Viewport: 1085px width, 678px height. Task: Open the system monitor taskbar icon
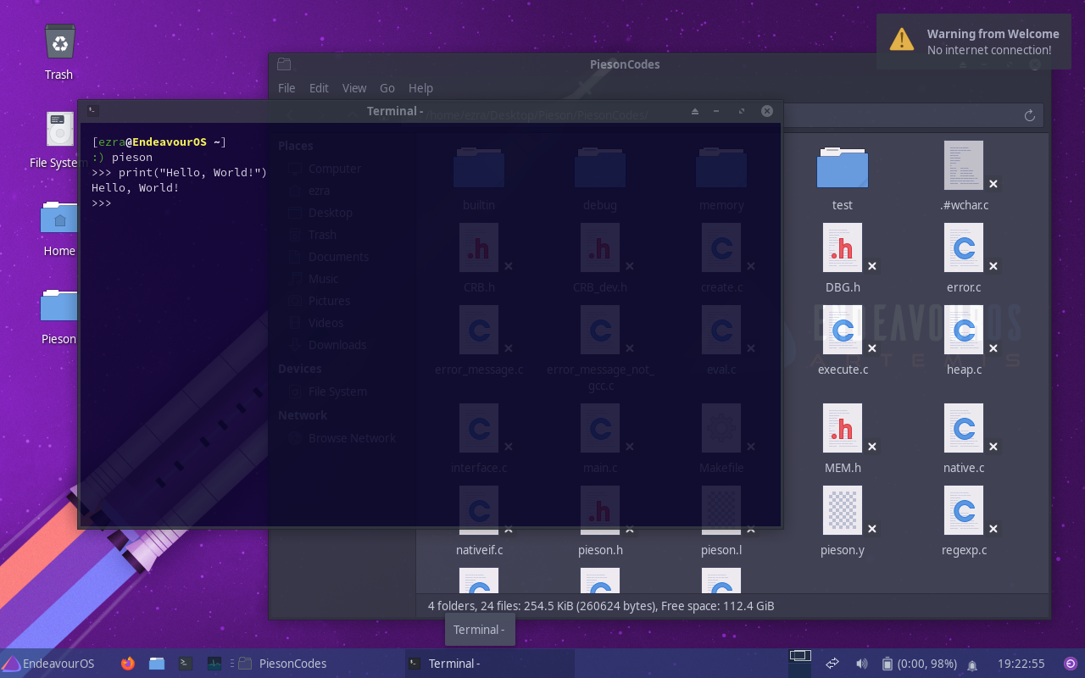(x=214, y=664)
